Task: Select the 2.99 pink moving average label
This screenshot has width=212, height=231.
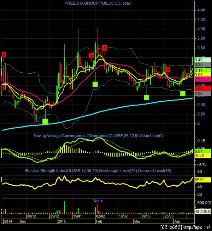Action: 203,79
